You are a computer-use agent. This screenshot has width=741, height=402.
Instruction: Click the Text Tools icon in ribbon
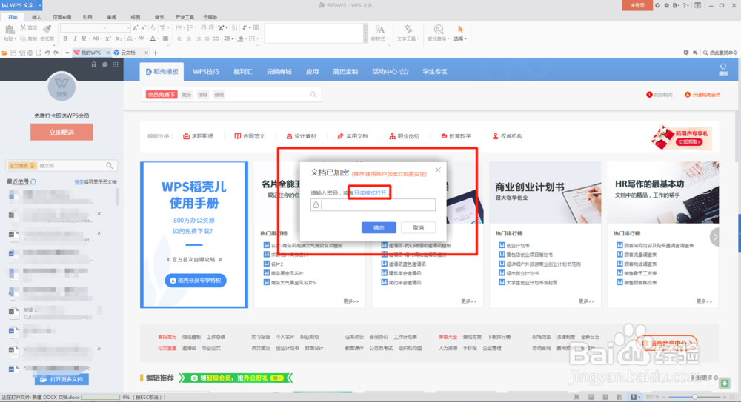[408, 30]
